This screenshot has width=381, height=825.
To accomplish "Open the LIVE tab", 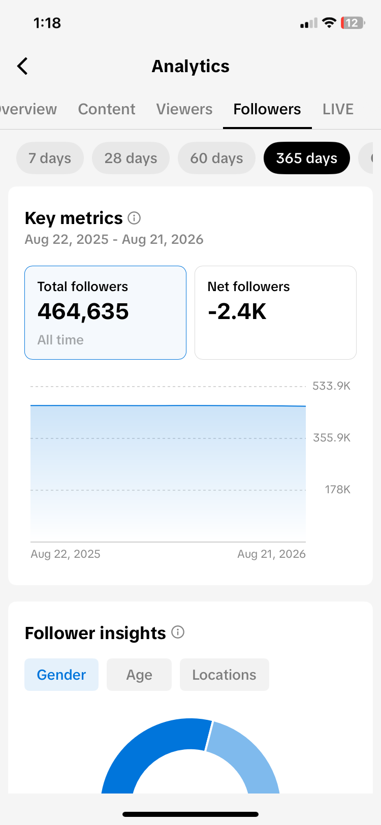I will (338, 109).
